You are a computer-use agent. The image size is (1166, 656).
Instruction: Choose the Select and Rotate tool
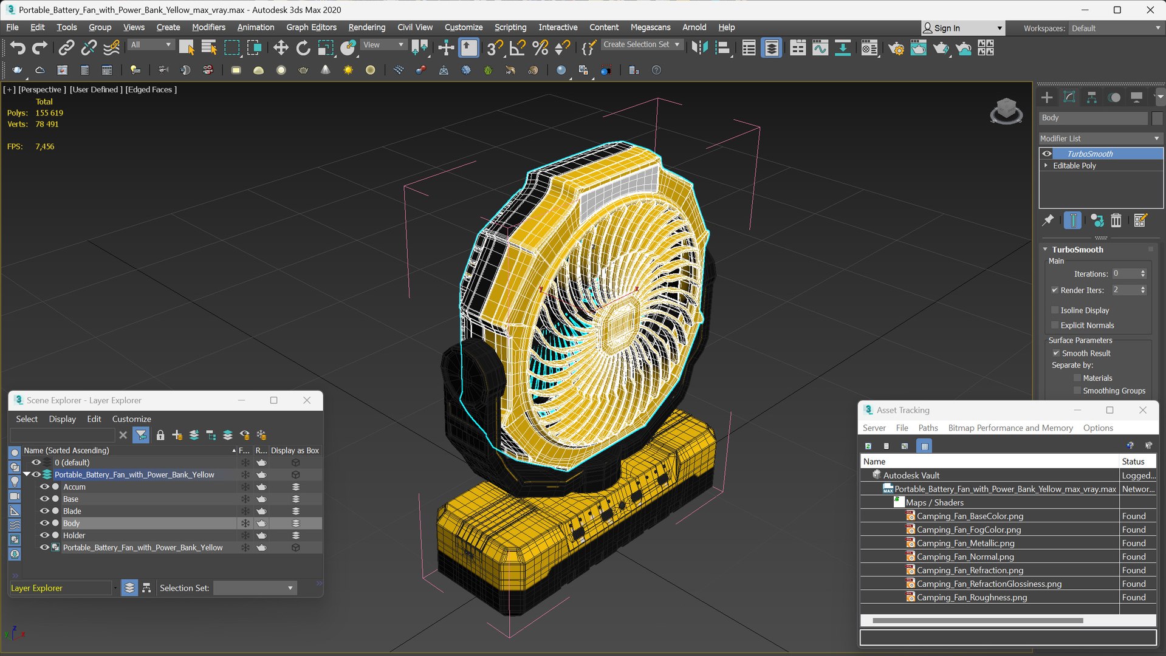(303, 48)
